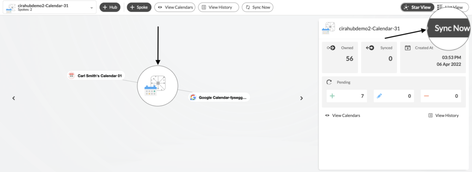Click the Created At time 03:53 PM
The height and width of the screenshot is (172, 472).
click(x=451, y=57)
